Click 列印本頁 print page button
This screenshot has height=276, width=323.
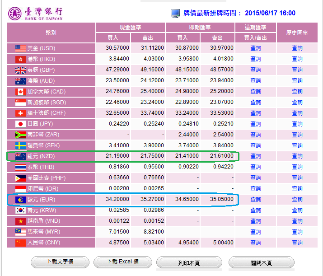pyautogui.click(x=189, y=262)
